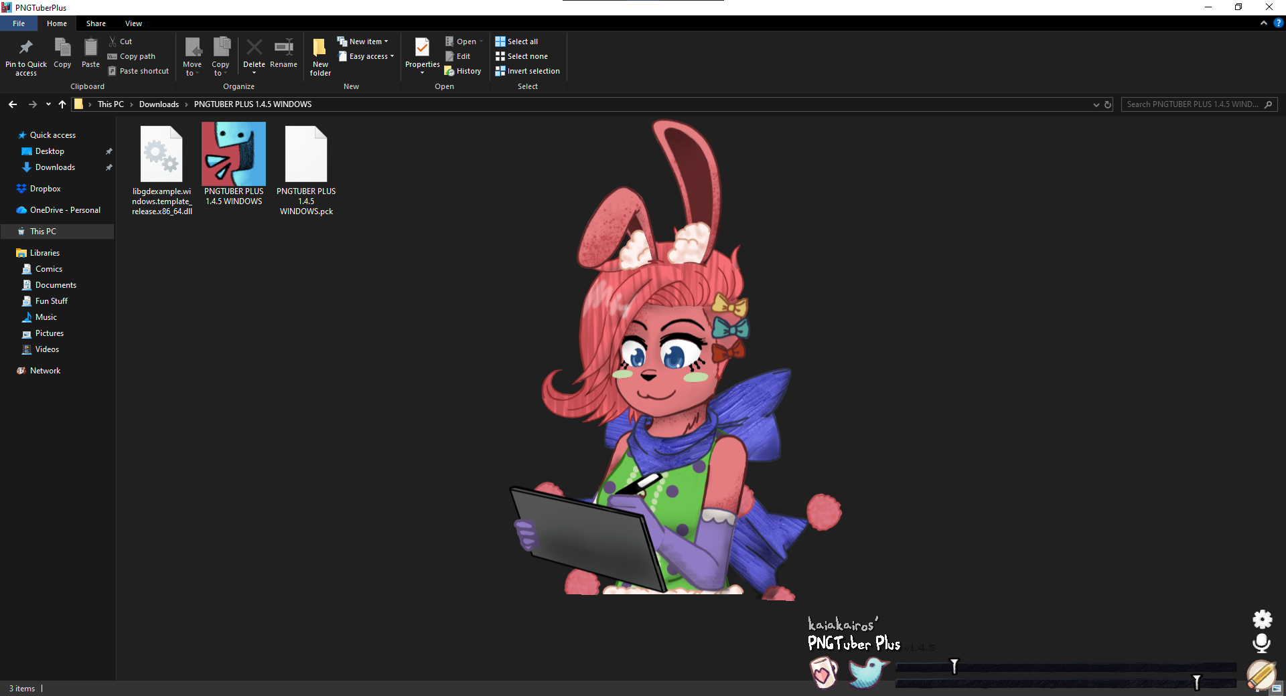
Task: Click the lower PNGTuber Plus slider handle
Action: pos(1196,682)
